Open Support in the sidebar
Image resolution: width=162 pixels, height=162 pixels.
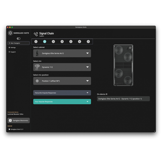(12, 52)
